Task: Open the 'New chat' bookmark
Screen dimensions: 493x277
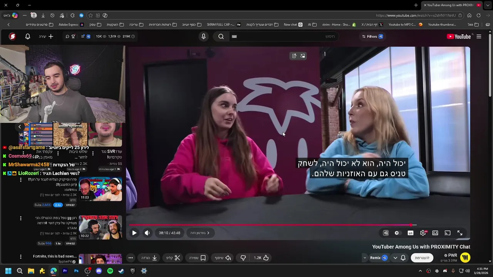Action: pos(293,25)
